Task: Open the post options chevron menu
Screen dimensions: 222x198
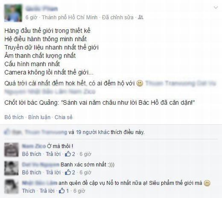Action: tap(216, 7)
